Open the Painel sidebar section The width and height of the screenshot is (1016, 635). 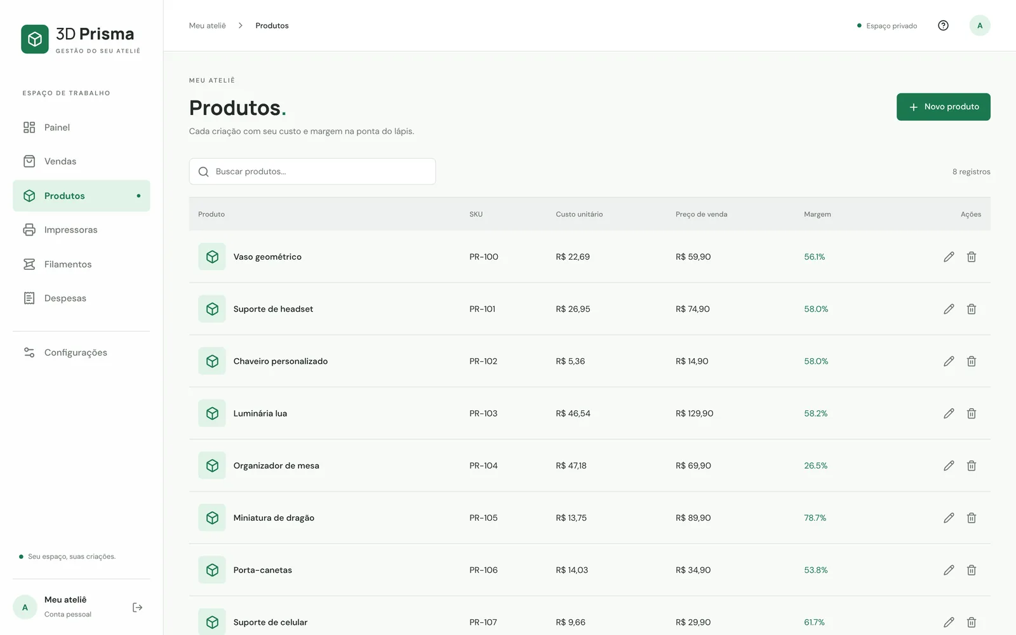tap(81, 127)
